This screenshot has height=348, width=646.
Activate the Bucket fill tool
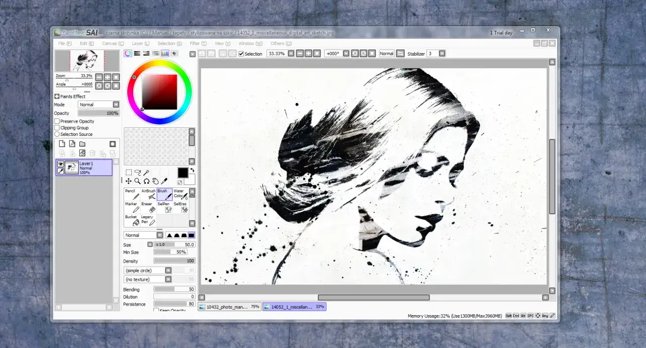132,220
